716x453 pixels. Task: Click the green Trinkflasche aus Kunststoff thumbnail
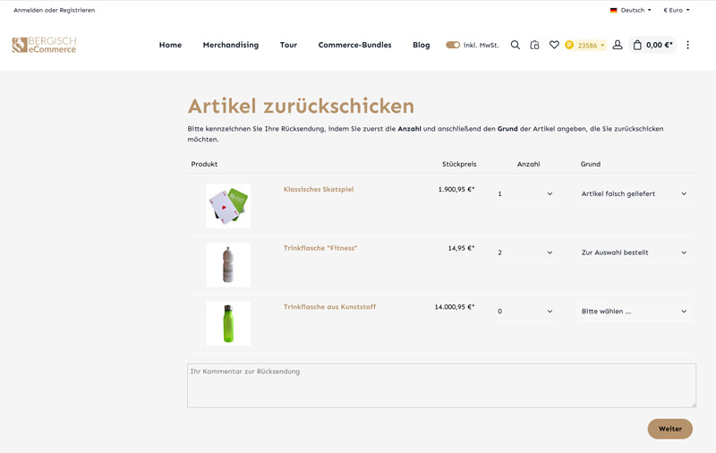[x=228, y=323]
